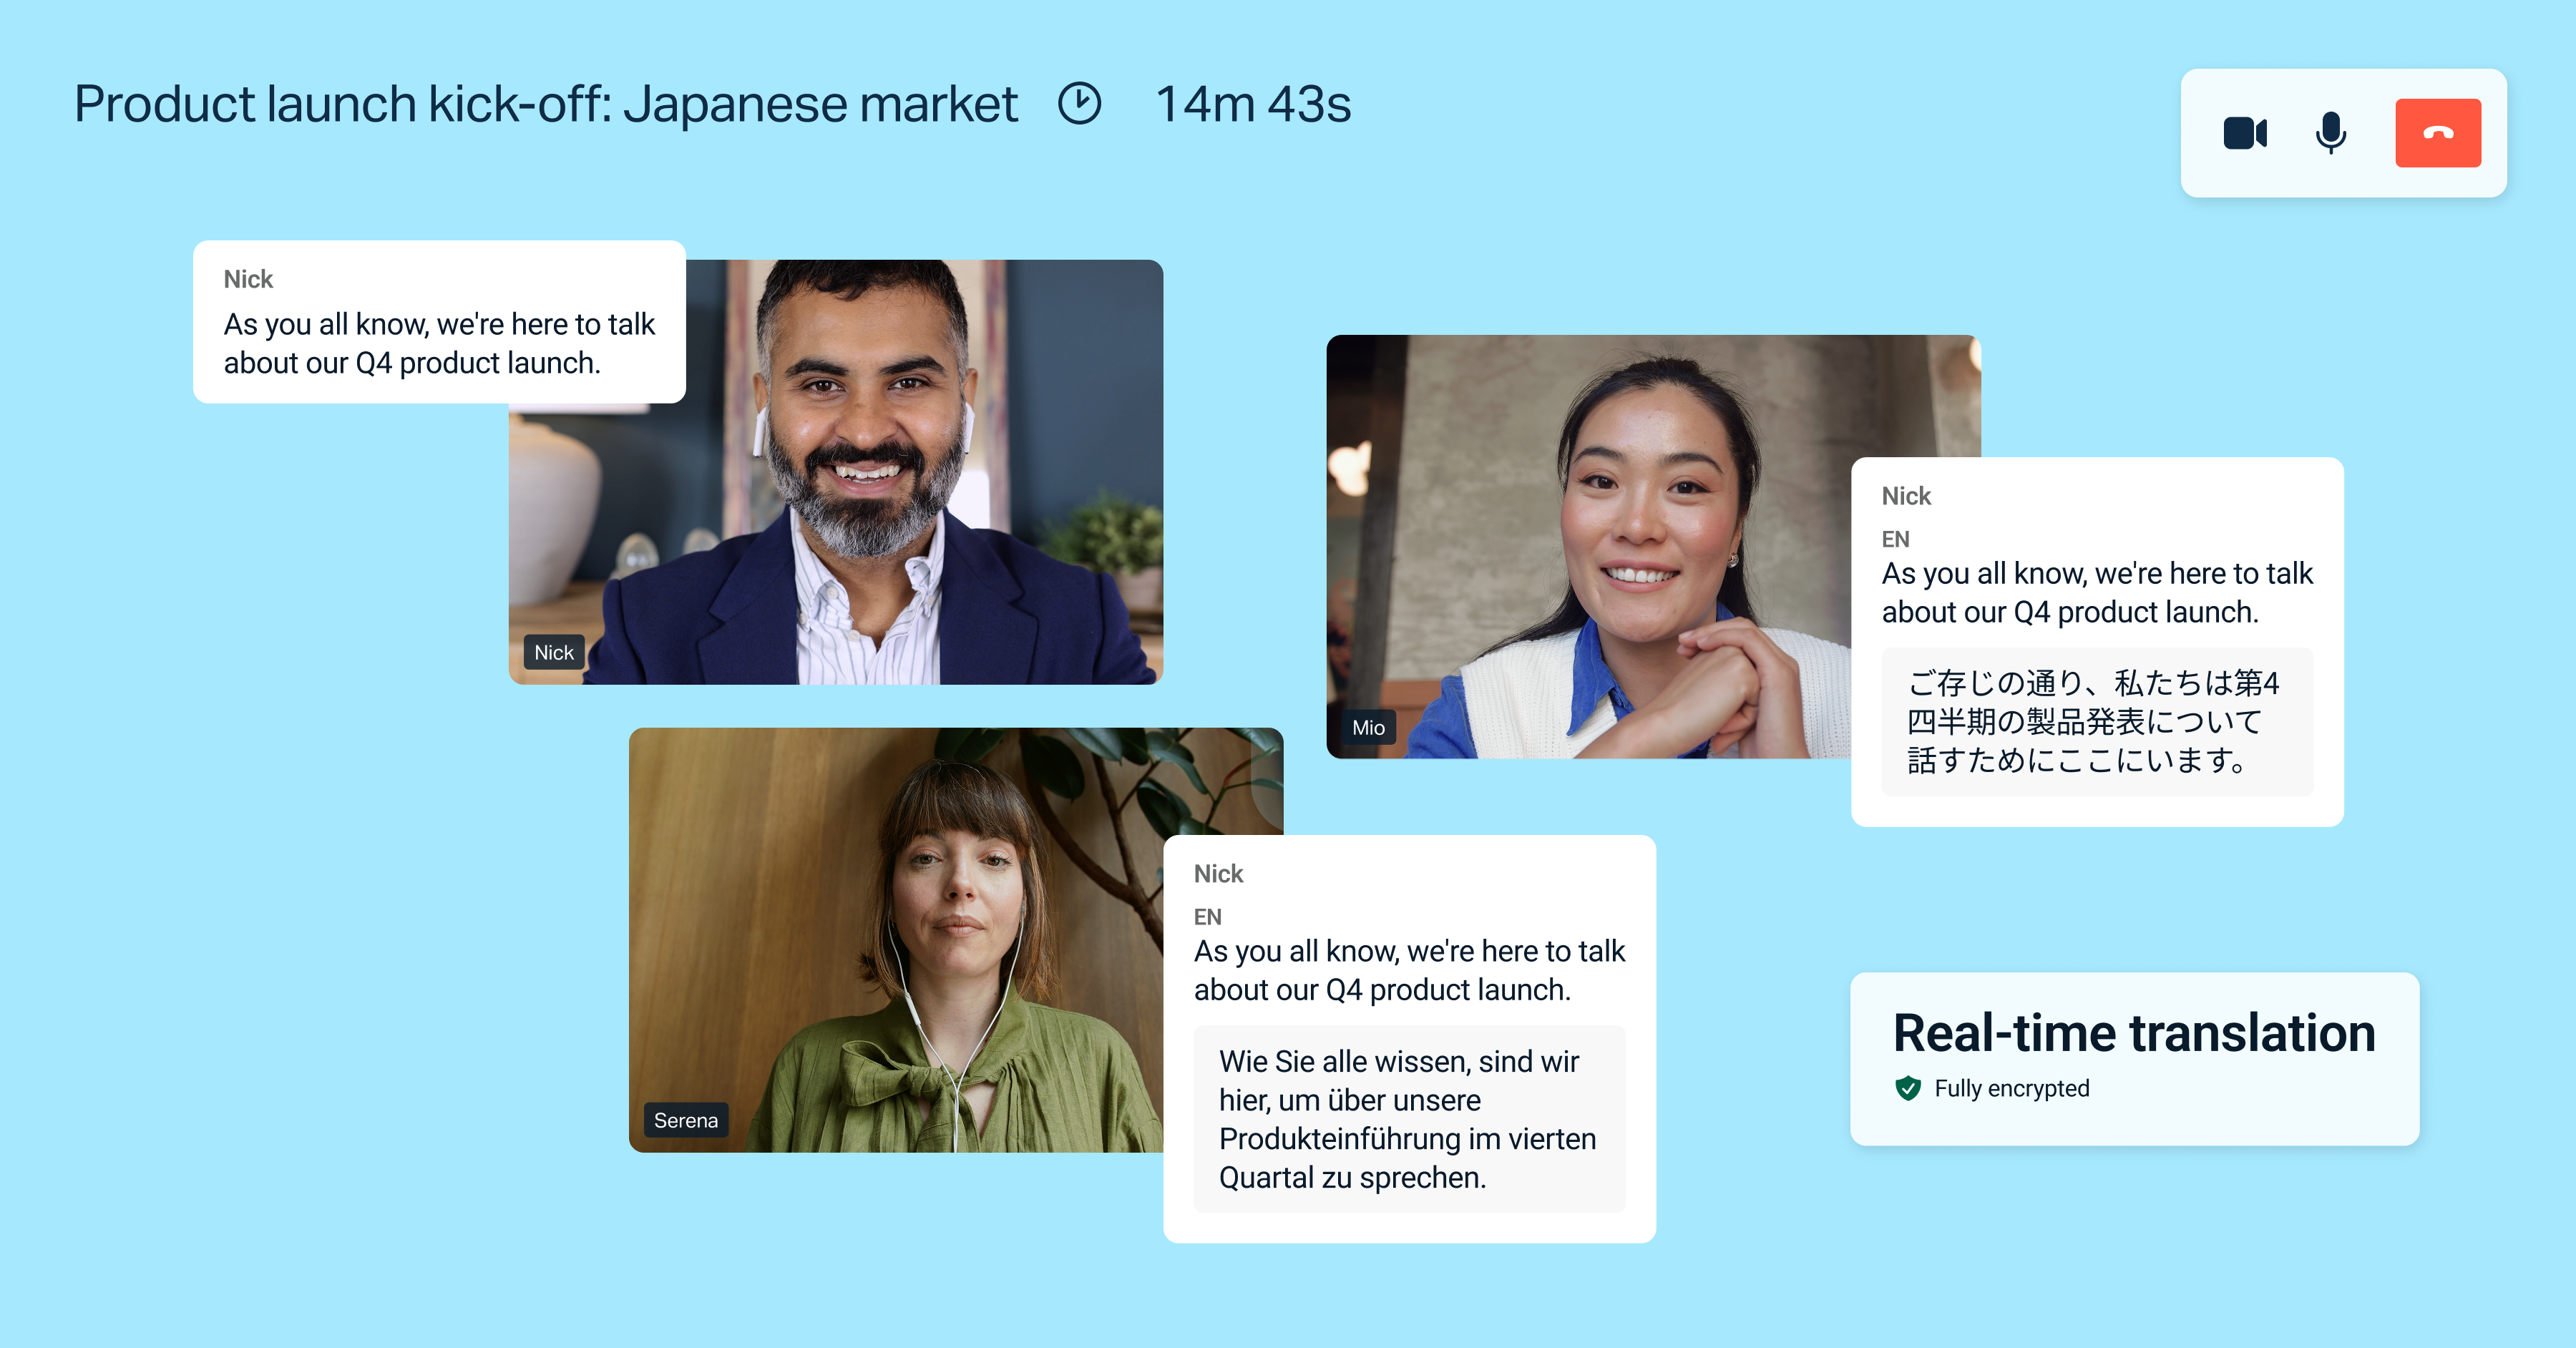
Task: Click EN label in Japanese translation card
Action: pyautogui.click(x=1895, y=539)
